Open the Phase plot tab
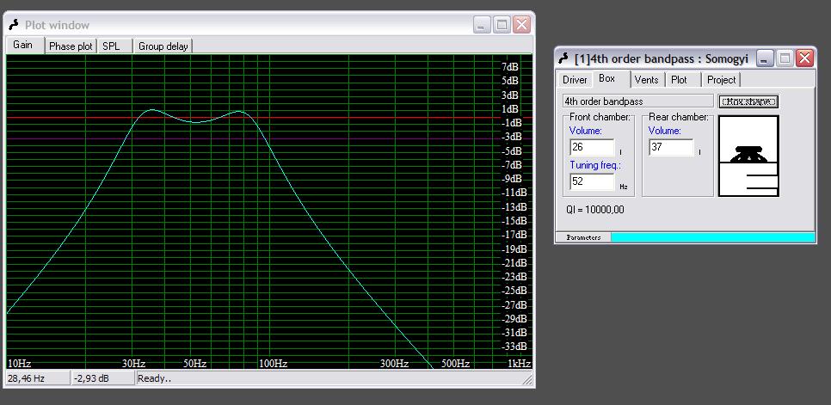The width and height of the screenshot is (831, 405). coord(71,46)
